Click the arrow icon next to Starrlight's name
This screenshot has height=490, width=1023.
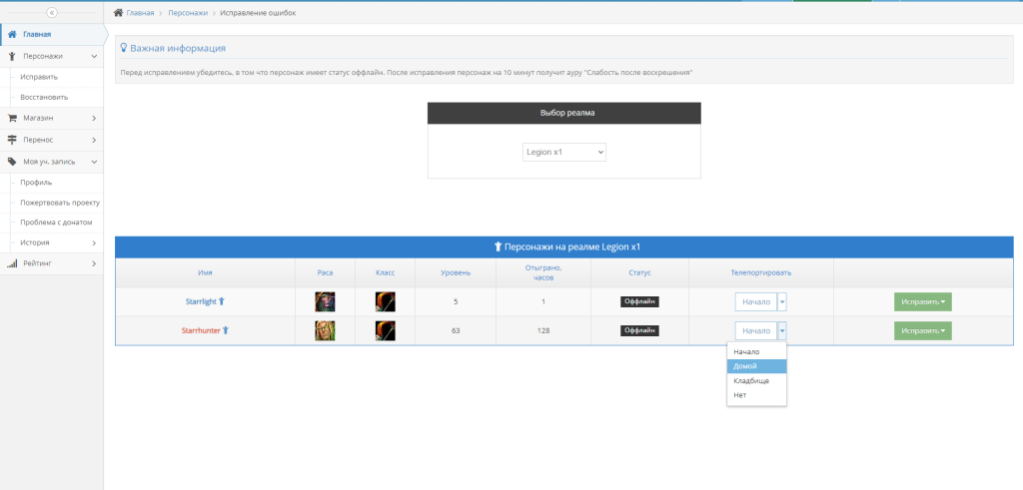222,301
